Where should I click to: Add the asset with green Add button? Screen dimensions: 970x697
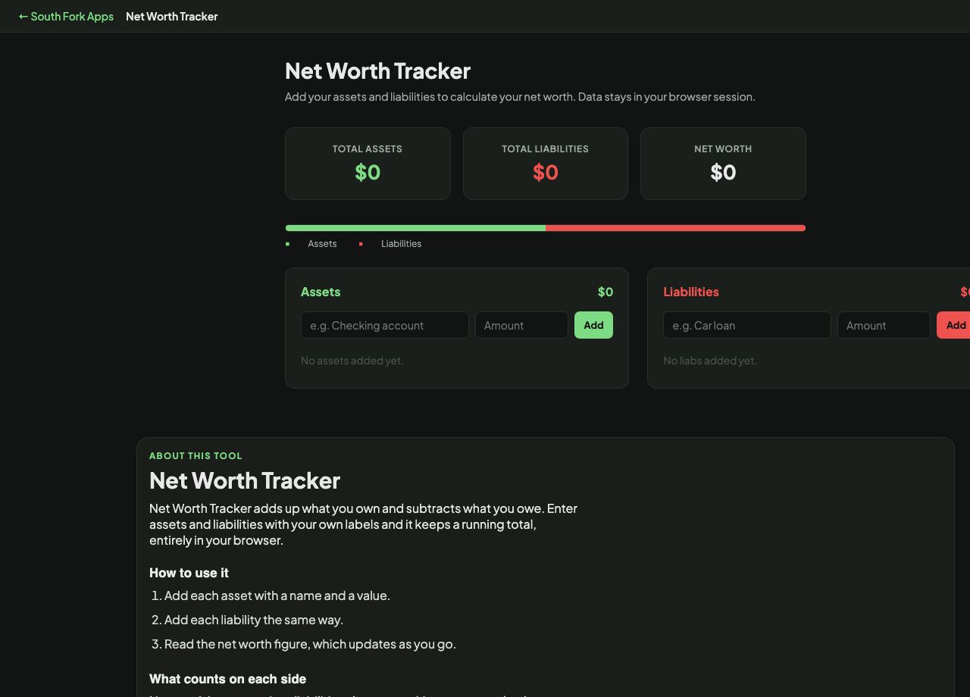point(593,325)
